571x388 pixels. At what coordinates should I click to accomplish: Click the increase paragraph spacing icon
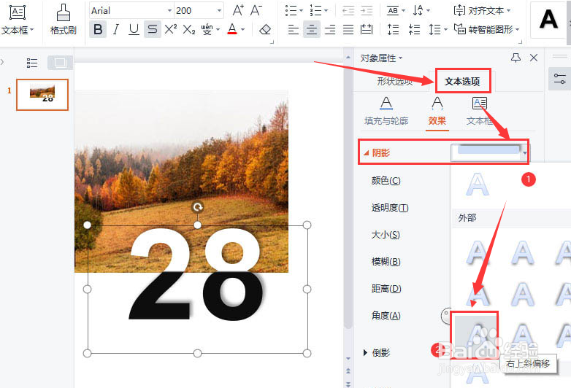(x=393, y=29)
